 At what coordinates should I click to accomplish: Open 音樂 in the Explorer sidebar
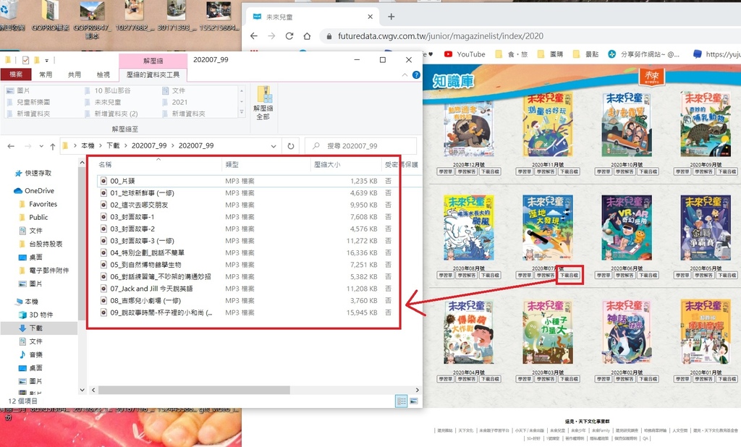coord(30,354)
